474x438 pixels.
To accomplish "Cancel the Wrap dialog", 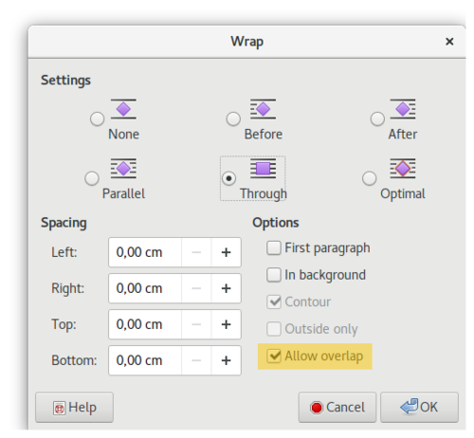I will coord(337,408).
